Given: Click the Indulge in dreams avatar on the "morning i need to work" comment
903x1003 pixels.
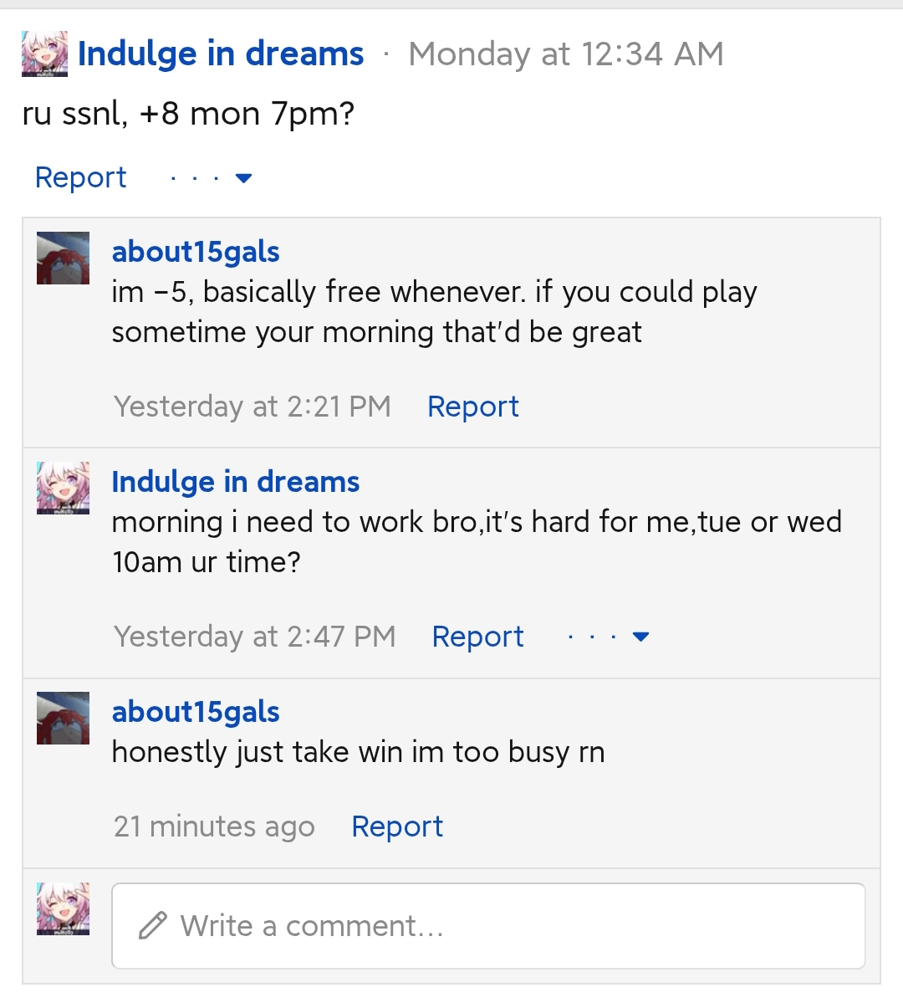Looking at the screenshot, I should coord(63,488).
